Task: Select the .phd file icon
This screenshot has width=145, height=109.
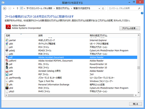Action: [x=7, y=88]
